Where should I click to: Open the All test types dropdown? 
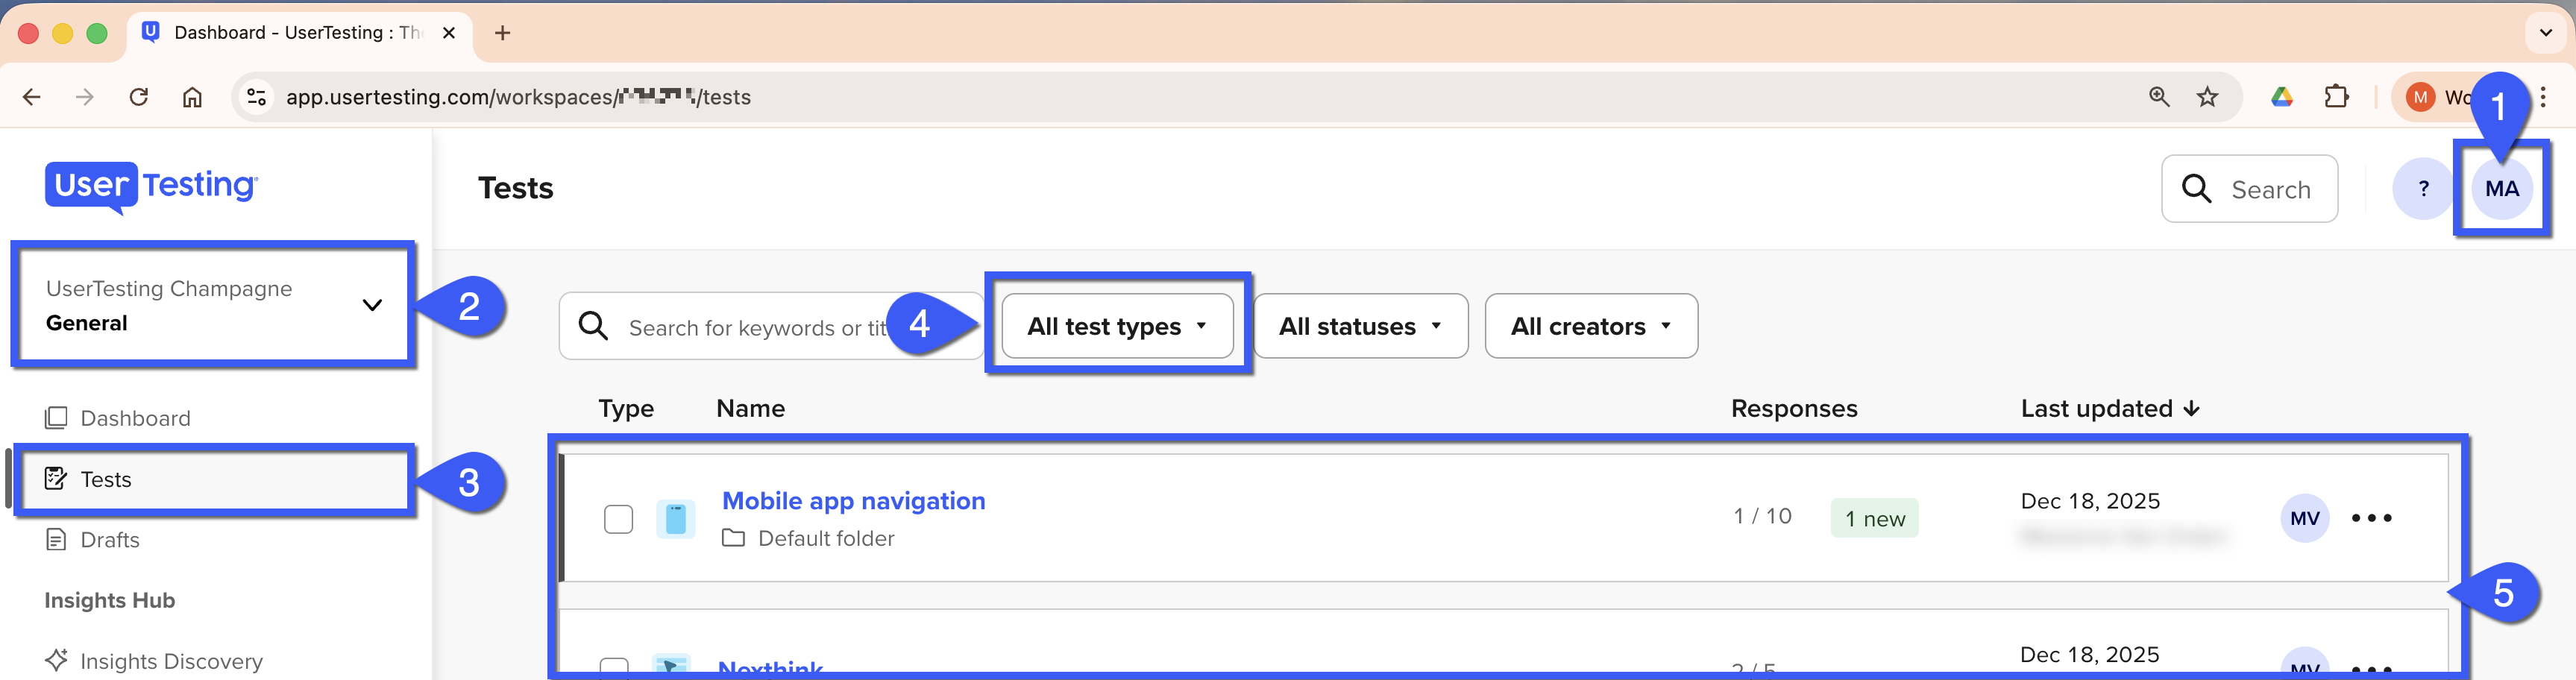click(1117, 326)
